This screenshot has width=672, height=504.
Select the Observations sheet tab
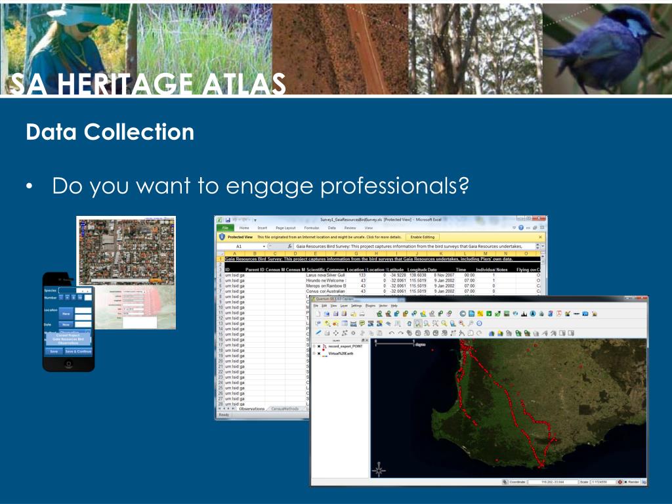point(251,409)
